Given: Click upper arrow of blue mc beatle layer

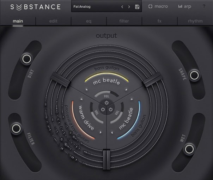Looking at the screenshot, I should (x=132, y=99).
